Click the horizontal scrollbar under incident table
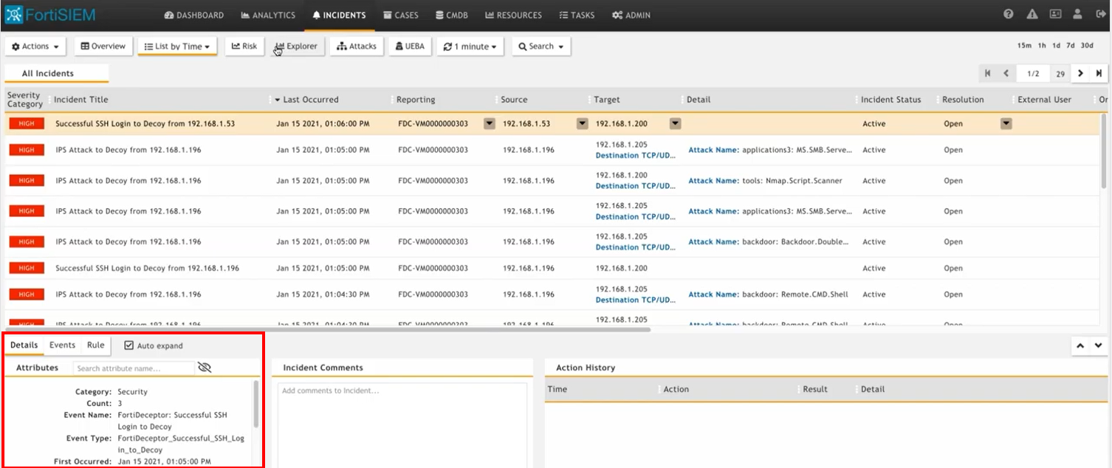This screenshot has height=468, width=1112. pos(329,329)
